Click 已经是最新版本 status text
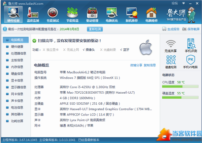202x143 pixels. pos(89,140)
